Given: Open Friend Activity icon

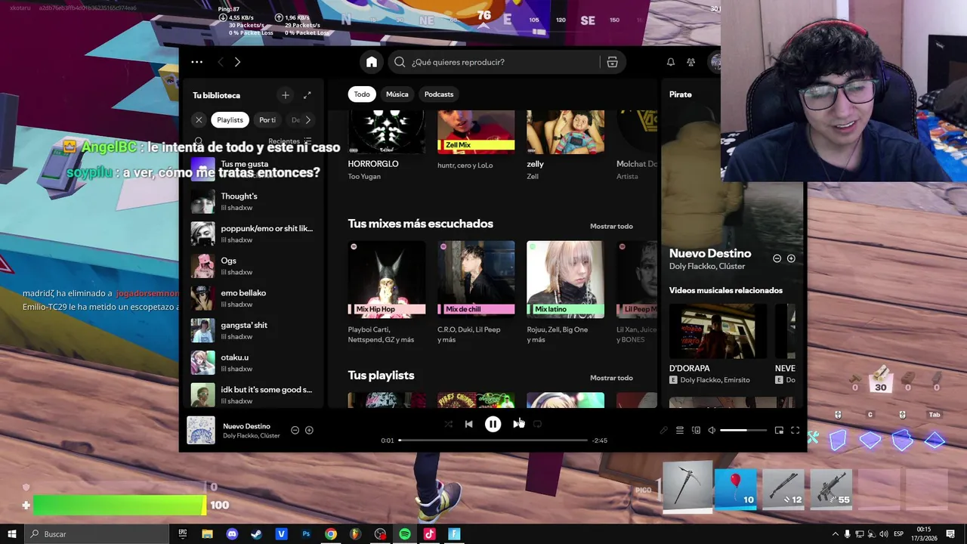Looking at the screenshot, I should tap(690, 62).
